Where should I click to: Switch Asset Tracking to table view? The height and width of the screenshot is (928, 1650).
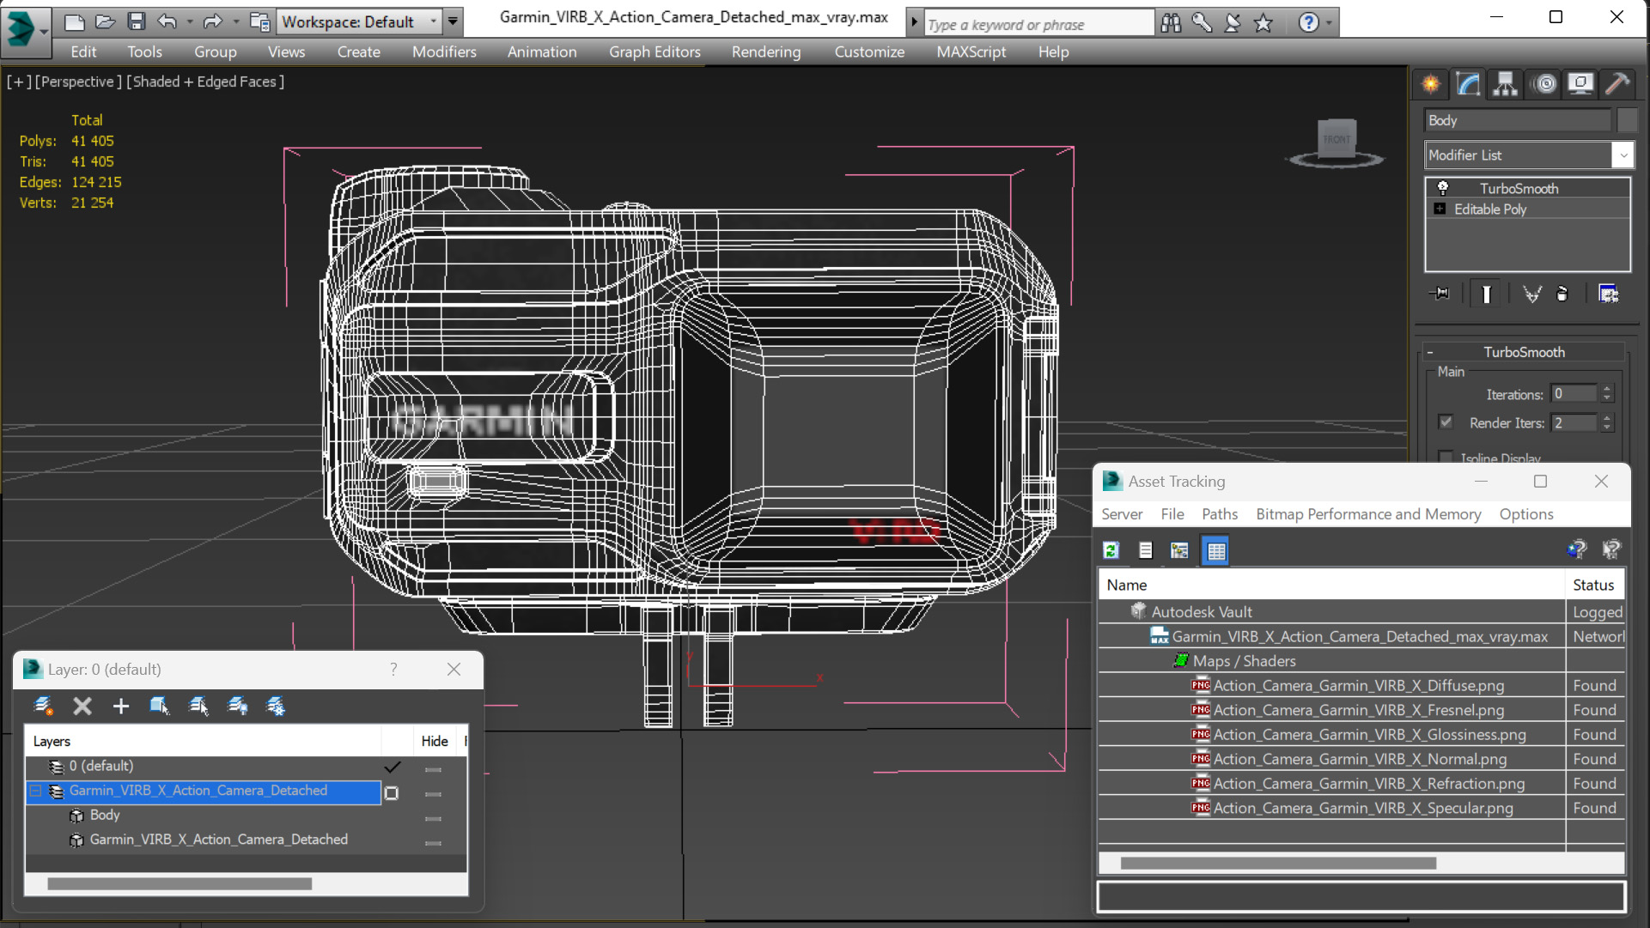tap(1216, 550)
